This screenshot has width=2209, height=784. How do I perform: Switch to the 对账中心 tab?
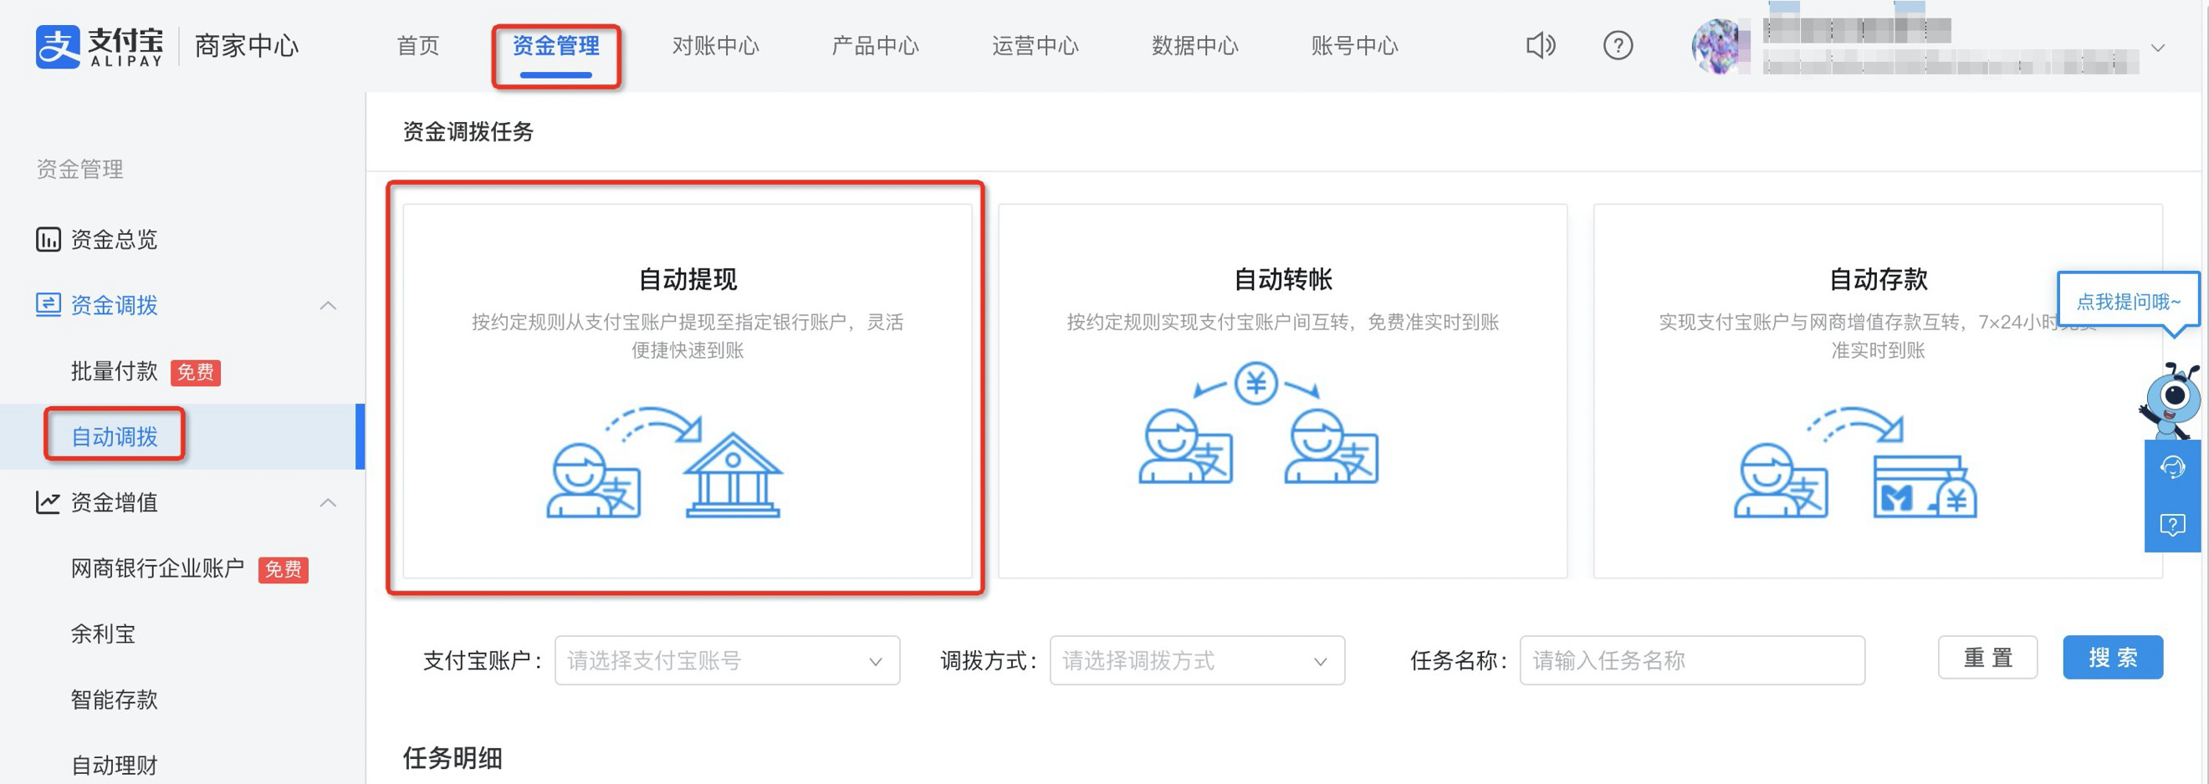coord(715,46)
